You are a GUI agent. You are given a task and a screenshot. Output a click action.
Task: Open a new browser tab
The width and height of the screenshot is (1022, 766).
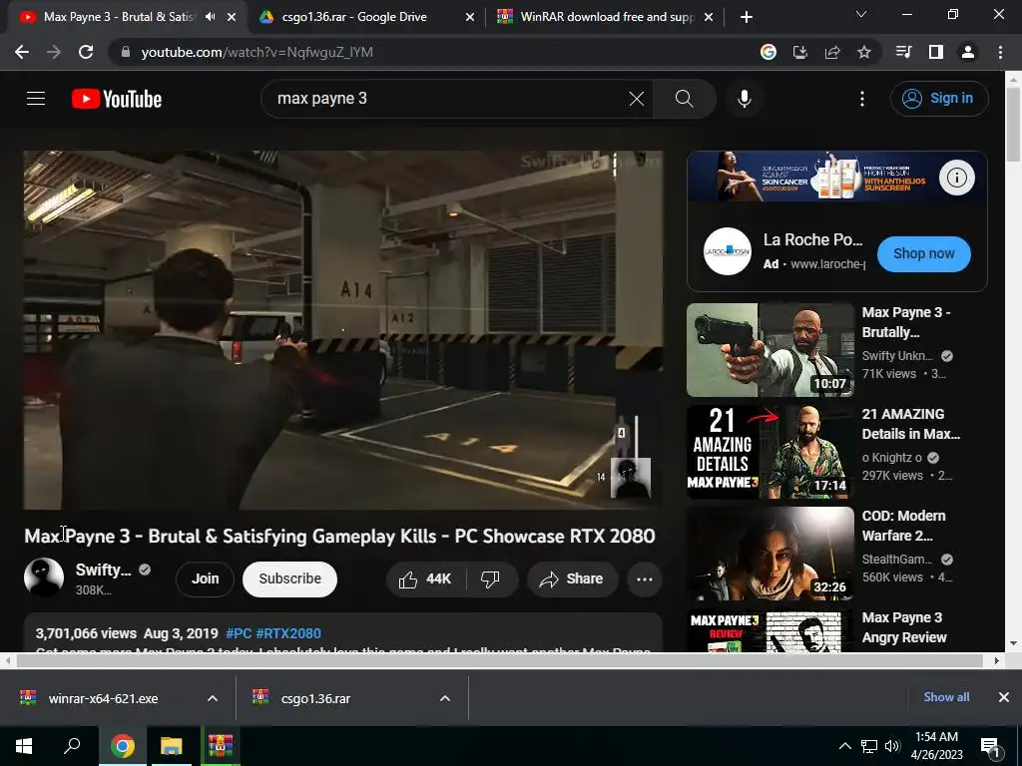[x=747, y=17]
